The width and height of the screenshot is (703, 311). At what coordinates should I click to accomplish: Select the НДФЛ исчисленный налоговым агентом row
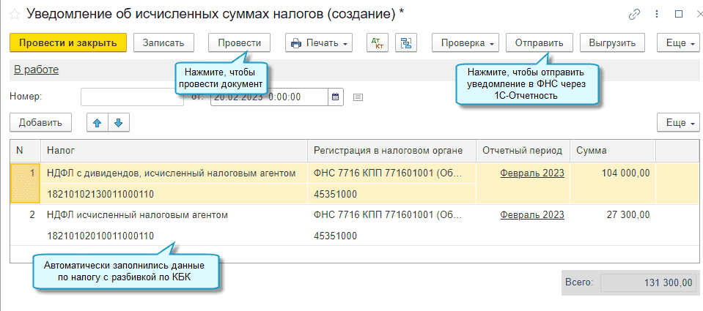click(x=138, y=215)
